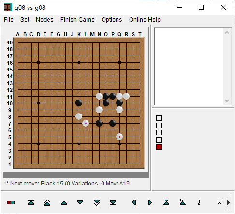Jump to the start of the game

click(31, 202)
